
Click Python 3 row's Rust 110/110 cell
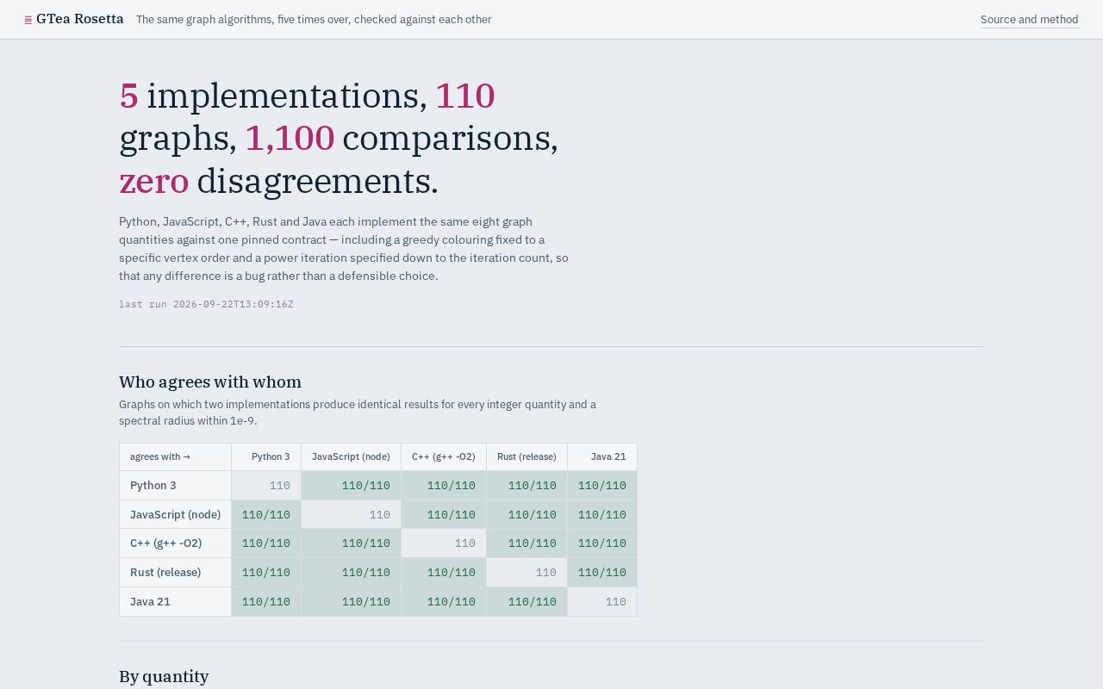pyautogui.click(x=527, y=486)
